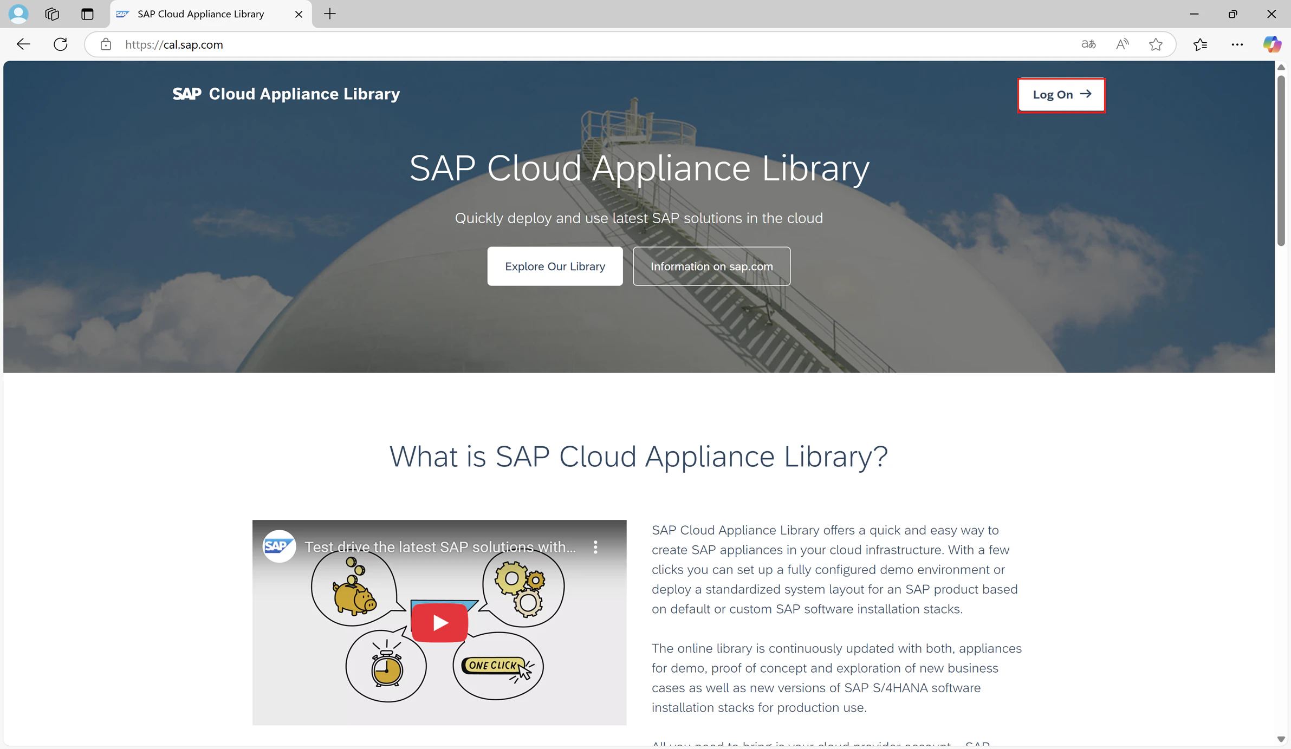Play the SAP YouTube video
This screenshot has width=1291, height=749.
tap(439, 622)
